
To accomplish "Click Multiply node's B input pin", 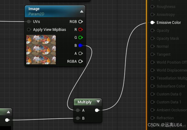I will click(78, 118).
